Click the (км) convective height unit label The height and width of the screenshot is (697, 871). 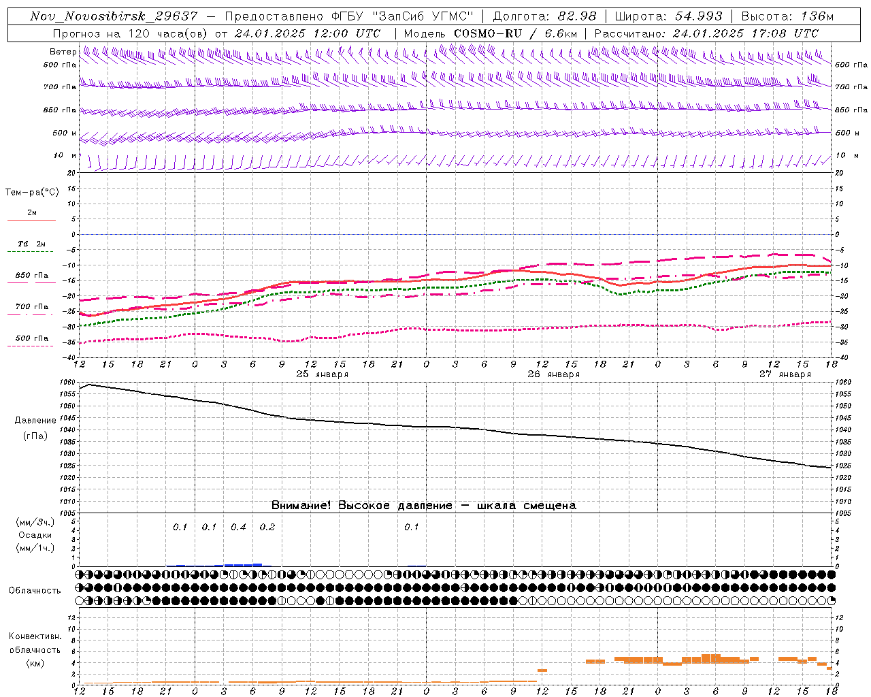35,663
